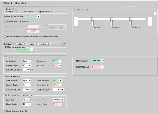Image resolution: width=158 pixels, height=114 pixels.
Task: Click Holder Down Position Setting label
Action: click(x=19, y=95)
